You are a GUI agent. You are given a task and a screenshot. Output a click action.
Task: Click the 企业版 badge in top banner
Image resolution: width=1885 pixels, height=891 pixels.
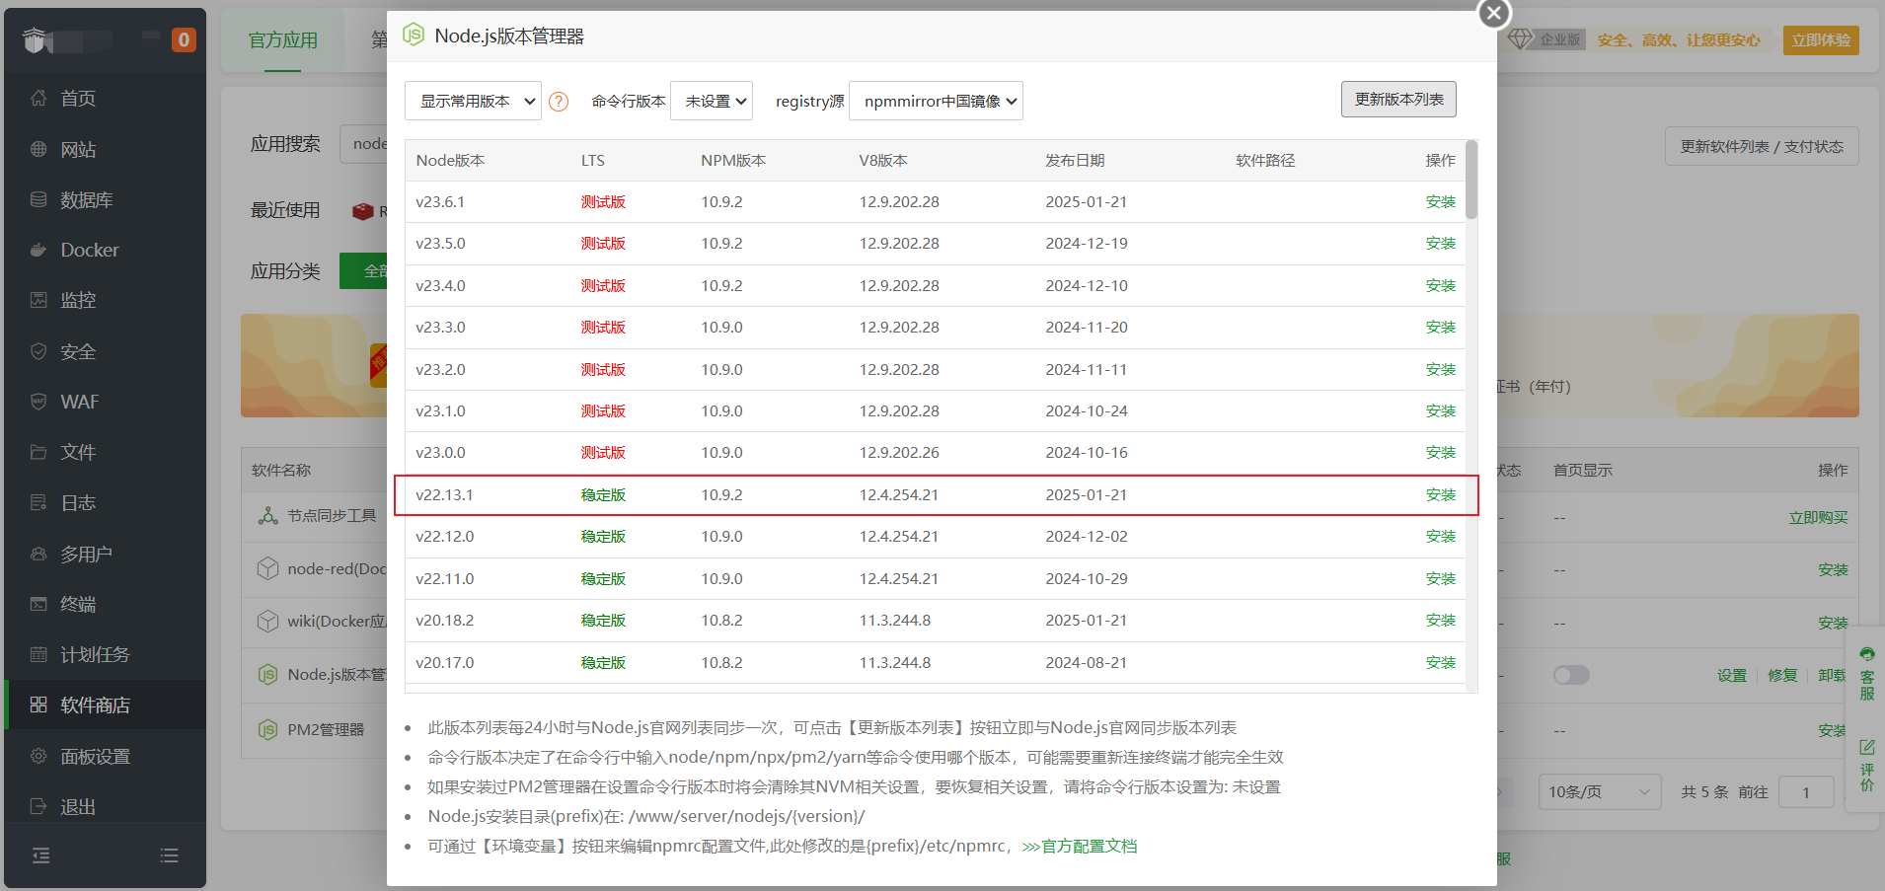coord(1546,39)
